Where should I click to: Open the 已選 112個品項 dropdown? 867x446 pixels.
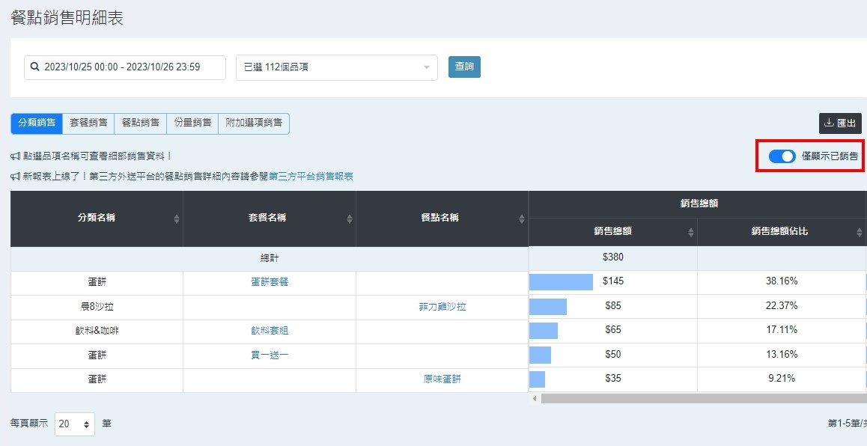pyautogui.click(x=336, y=67)
